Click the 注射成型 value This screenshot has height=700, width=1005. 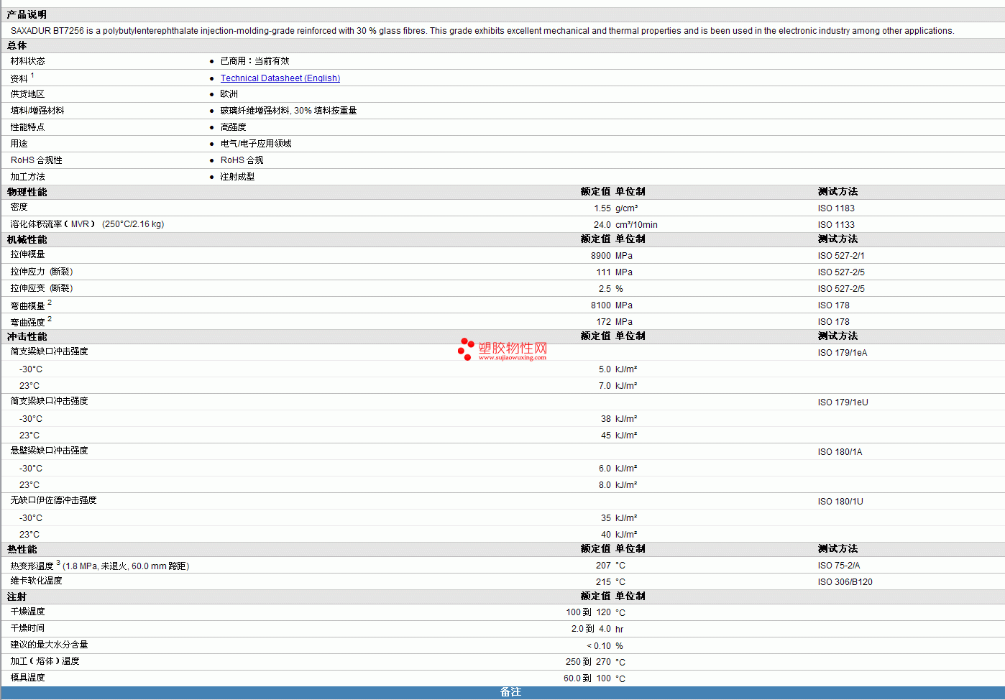coord(237,177)
